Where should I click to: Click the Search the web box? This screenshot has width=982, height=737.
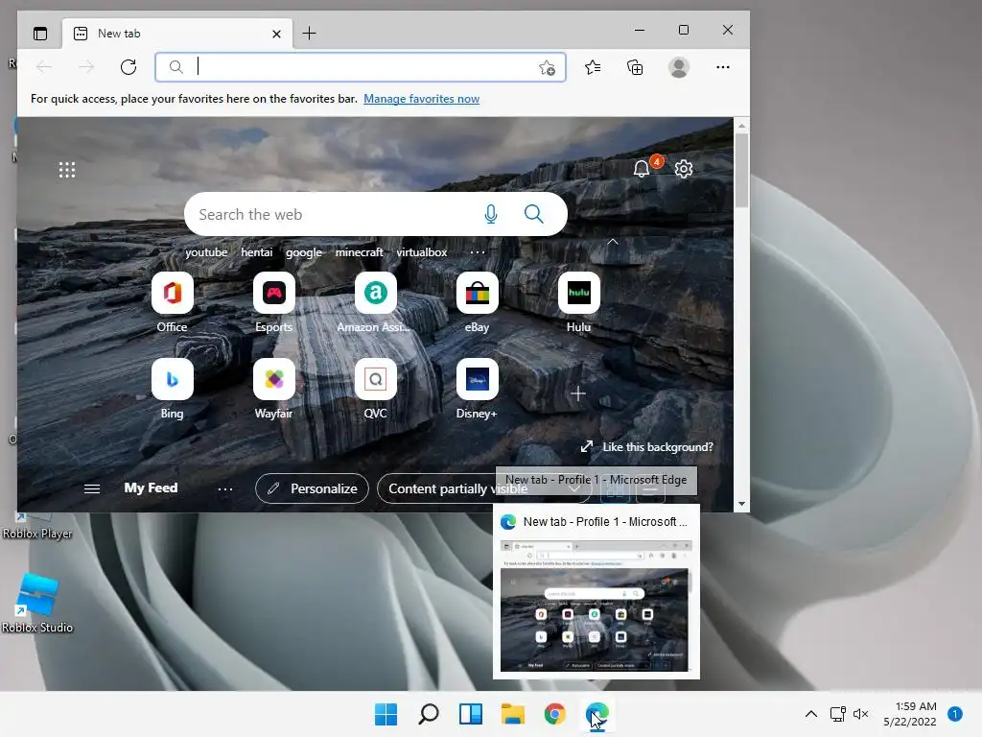coord(376,214)
